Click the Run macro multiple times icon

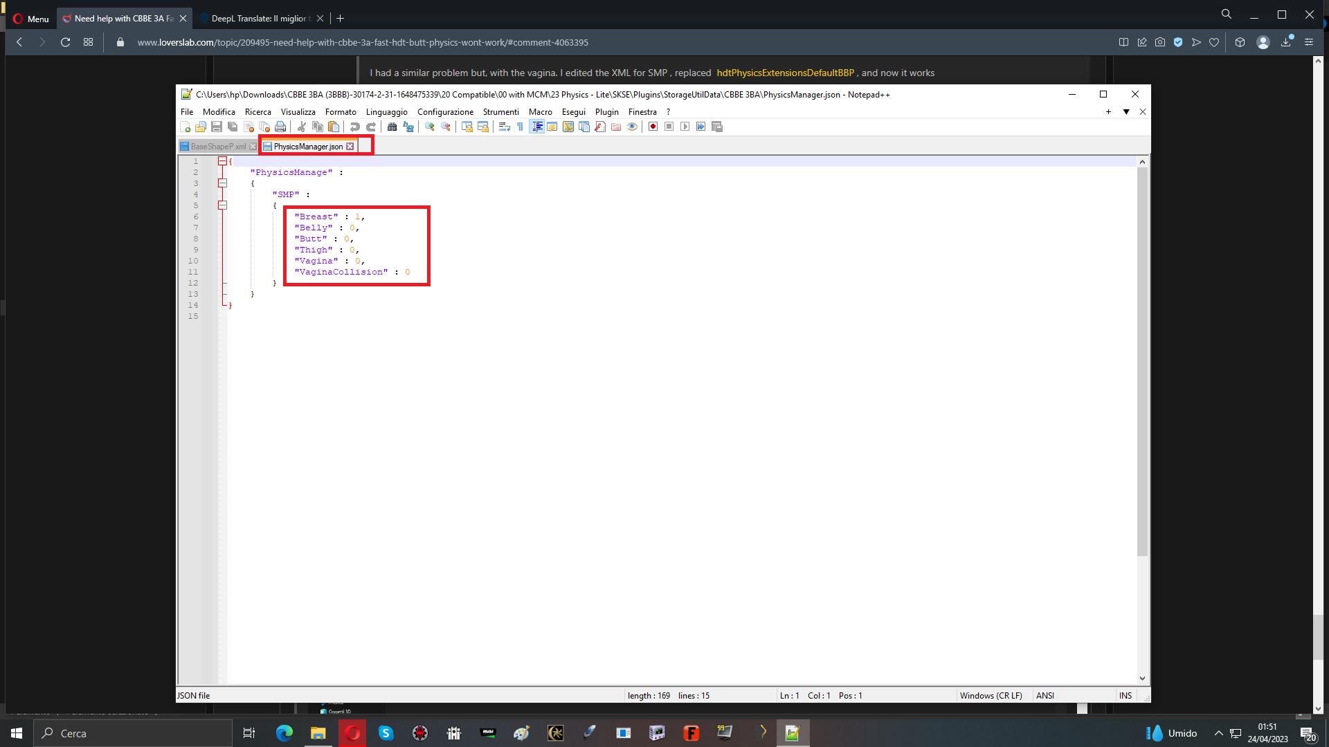point(700,127)
